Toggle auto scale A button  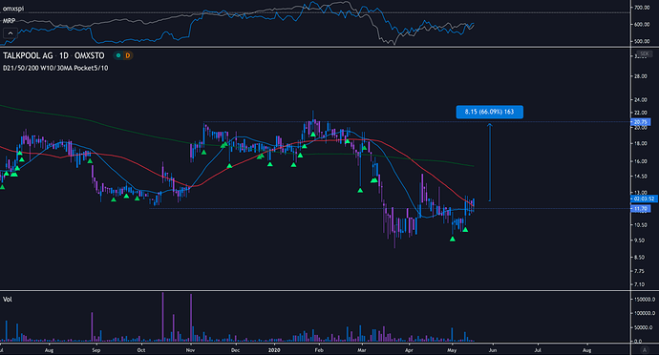click(645, 349)
